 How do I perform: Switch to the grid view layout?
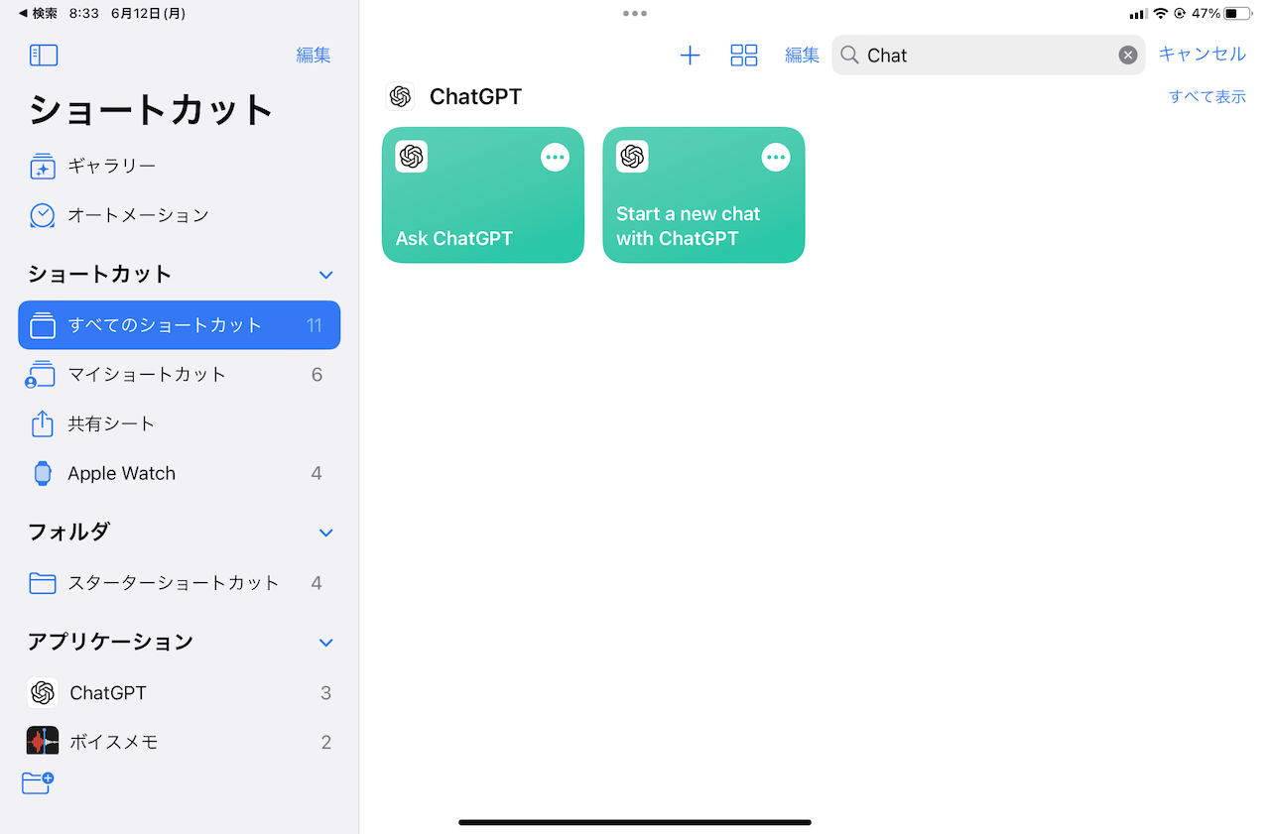tap(744, 55)
